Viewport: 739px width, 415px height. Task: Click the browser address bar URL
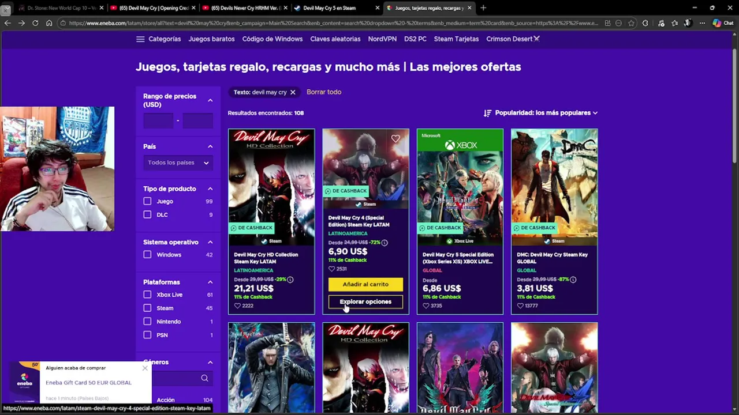[x=334, y=23]
